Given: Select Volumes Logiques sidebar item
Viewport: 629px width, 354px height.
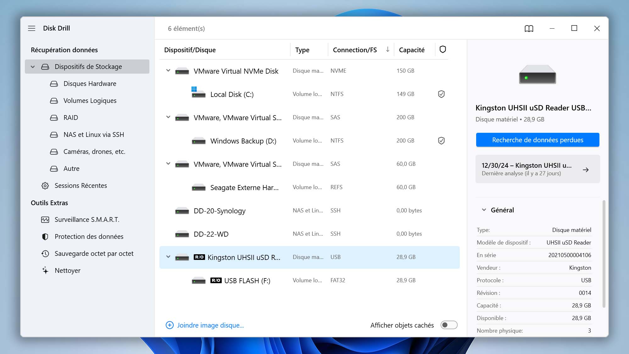Looking at the screenshot, I should coord(90,100).
